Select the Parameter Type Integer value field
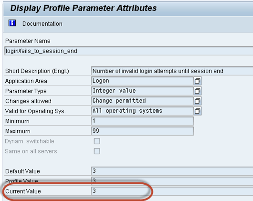The image size is (253, 201). [142, 91]
